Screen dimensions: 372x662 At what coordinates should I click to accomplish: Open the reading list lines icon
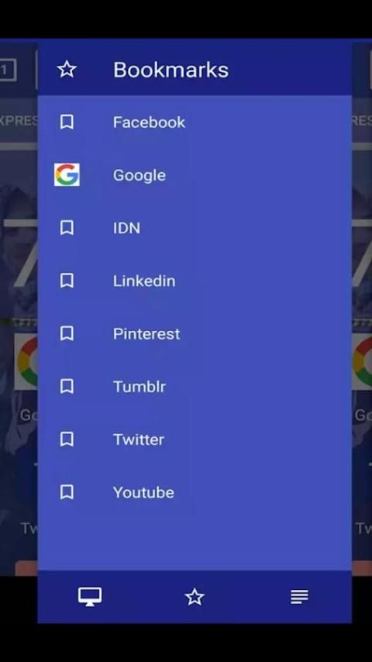[x=299, y=597]
